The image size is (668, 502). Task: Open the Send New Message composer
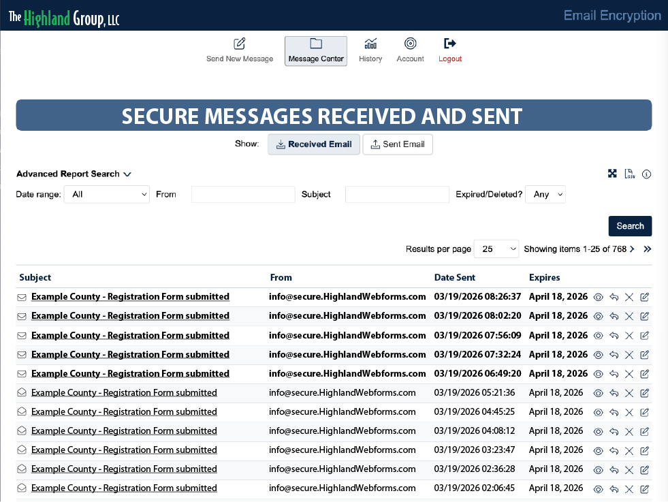(x=239, y=49)
